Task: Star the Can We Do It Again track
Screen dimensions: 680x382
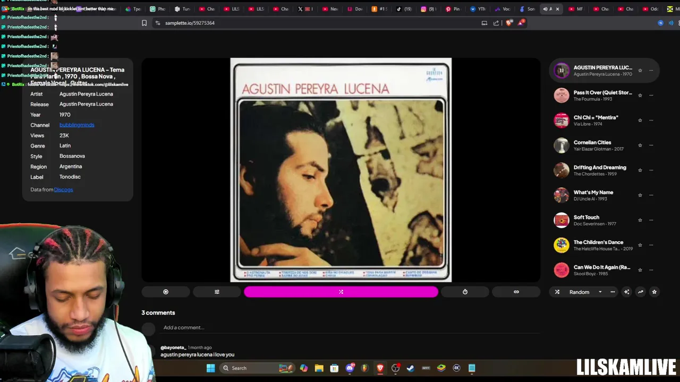Action: 640,270
